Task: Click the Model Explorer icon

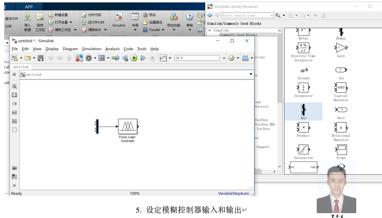Action: point(101,58)
